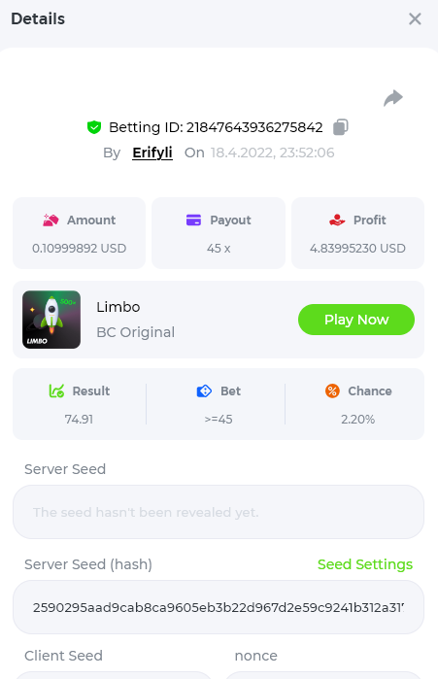
Task: Click the Amount coins icon
Action: 51,220
